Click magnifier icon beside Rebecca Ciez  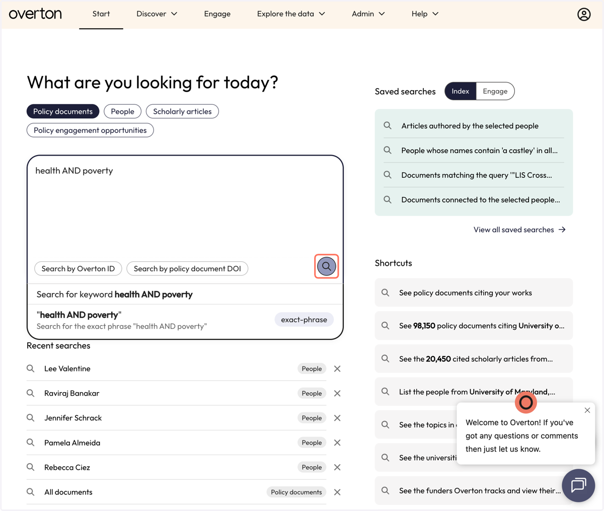click(x=31, y=467)
